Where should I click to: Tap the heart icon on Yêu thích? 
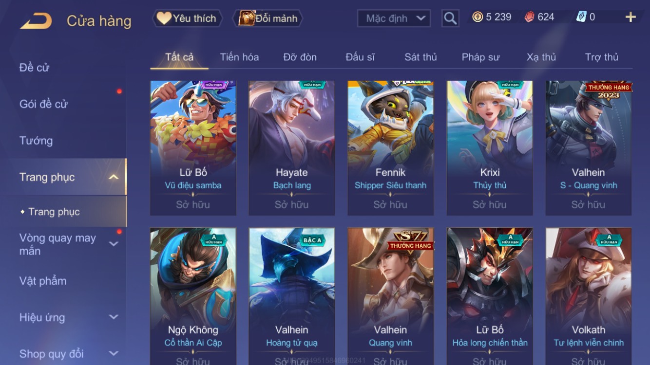164,18
